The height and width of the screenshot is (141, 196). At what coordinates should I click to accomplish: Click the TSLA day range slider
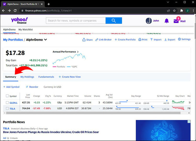click(128, 108)
